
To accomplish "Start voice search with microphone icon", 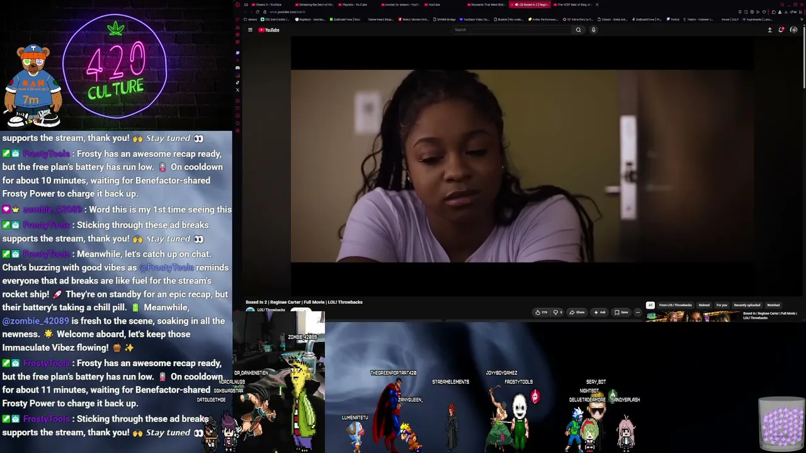I will (593, 30).
